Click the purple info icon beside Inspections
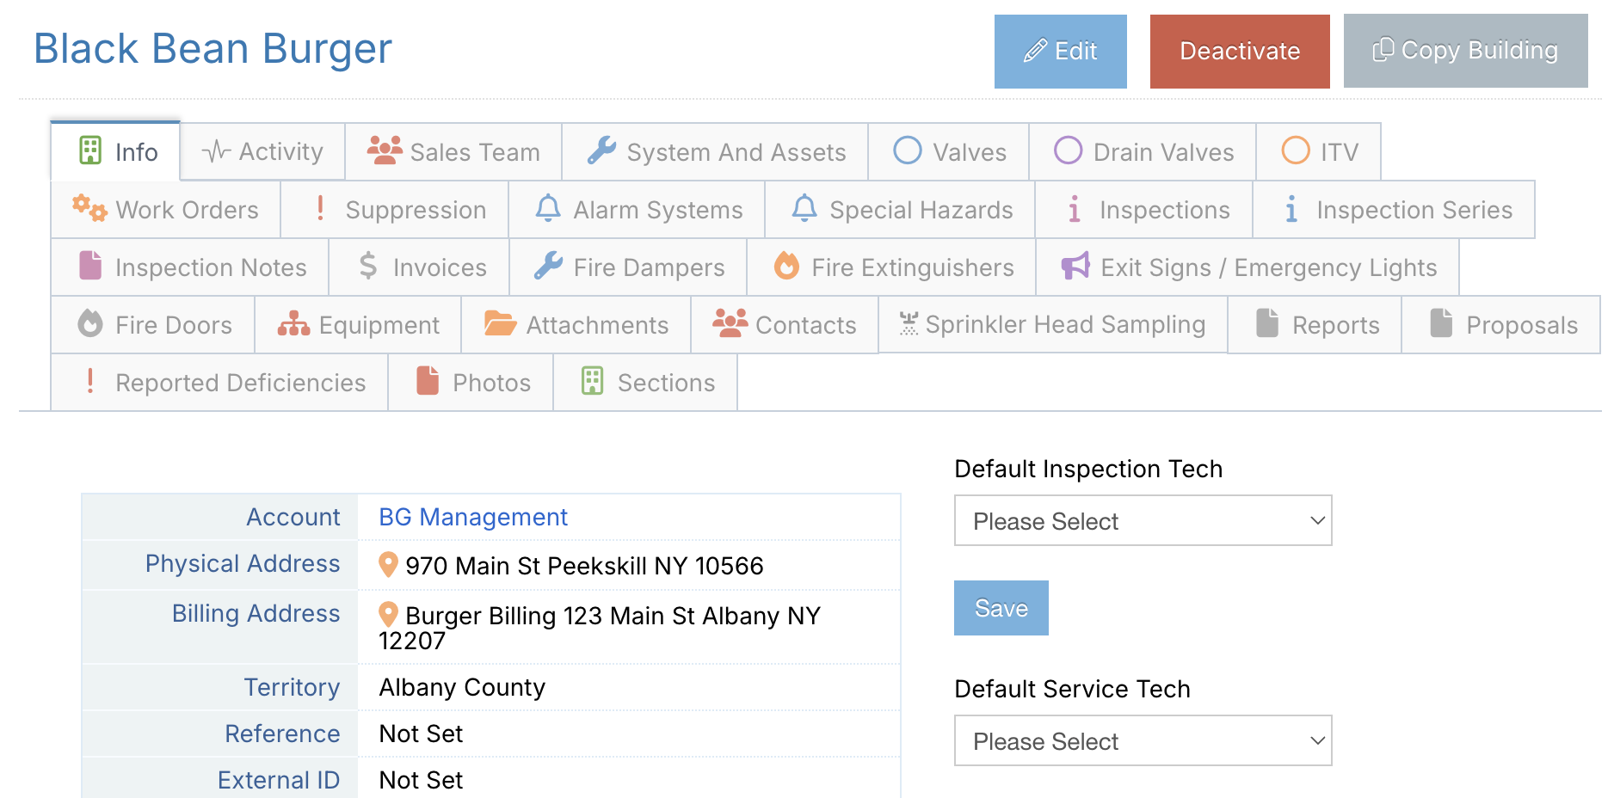Image resolution: width=1614 pixels, height=798 pixels. [1074, 209]
